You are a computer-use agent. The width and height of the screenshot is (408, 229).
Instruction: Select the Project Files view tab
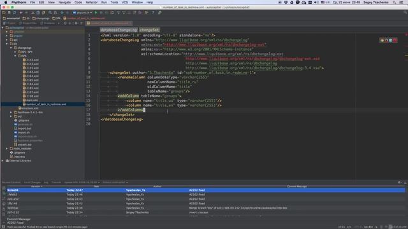click(x=28, y=24)
